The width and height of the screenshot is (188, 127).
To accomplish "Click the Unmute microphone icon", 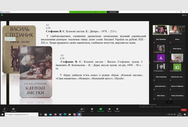I will [x=4, y=109].
